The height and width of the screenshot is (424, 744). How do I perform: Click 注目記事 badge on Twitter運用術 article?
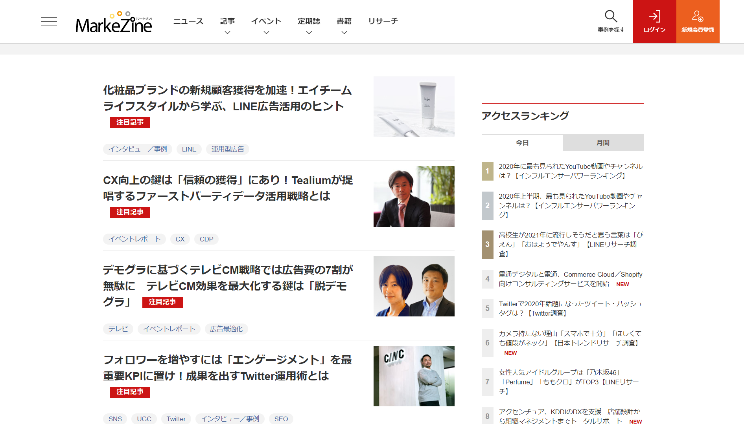130,392
